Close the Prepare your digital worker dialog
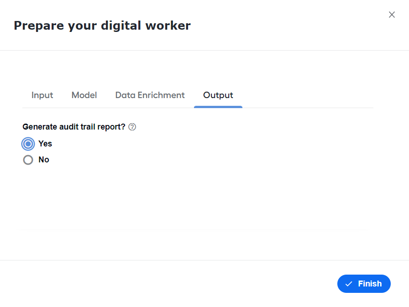This screenshot has width=409, height=307. (x=392, y=15)
